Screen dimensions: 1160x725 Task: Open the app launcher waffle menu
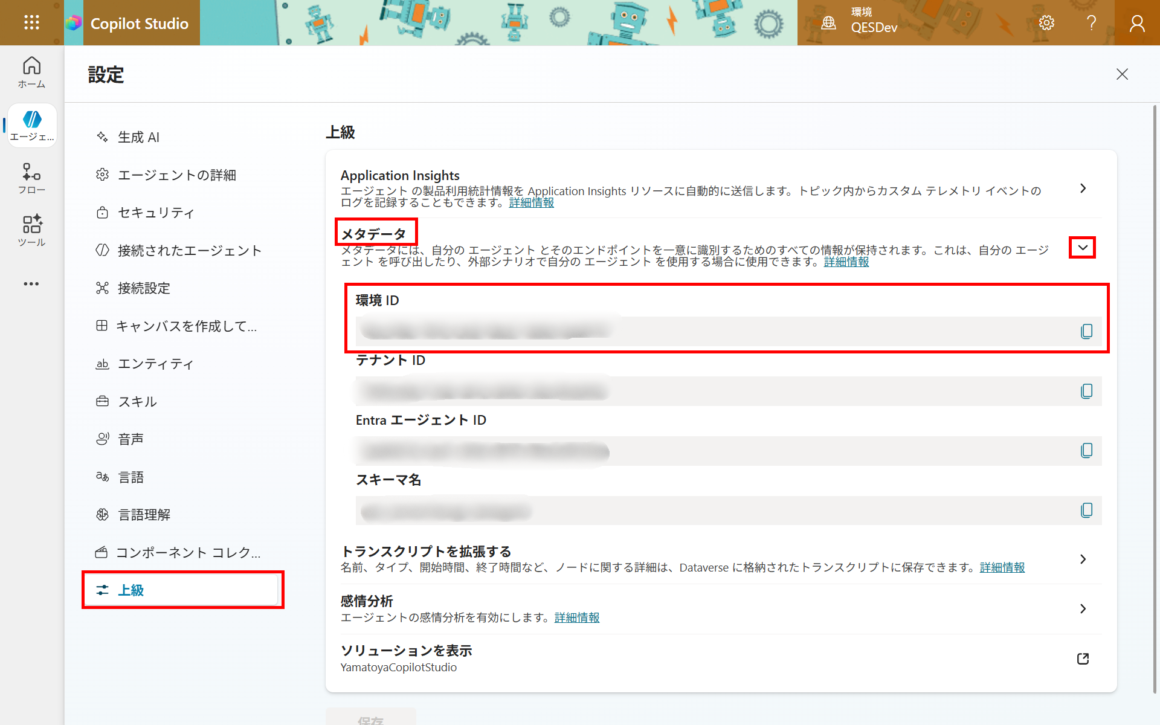(x=31, y=23)
